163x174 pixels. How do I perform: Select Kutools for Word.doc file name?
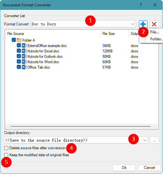(x=43, y=62)
